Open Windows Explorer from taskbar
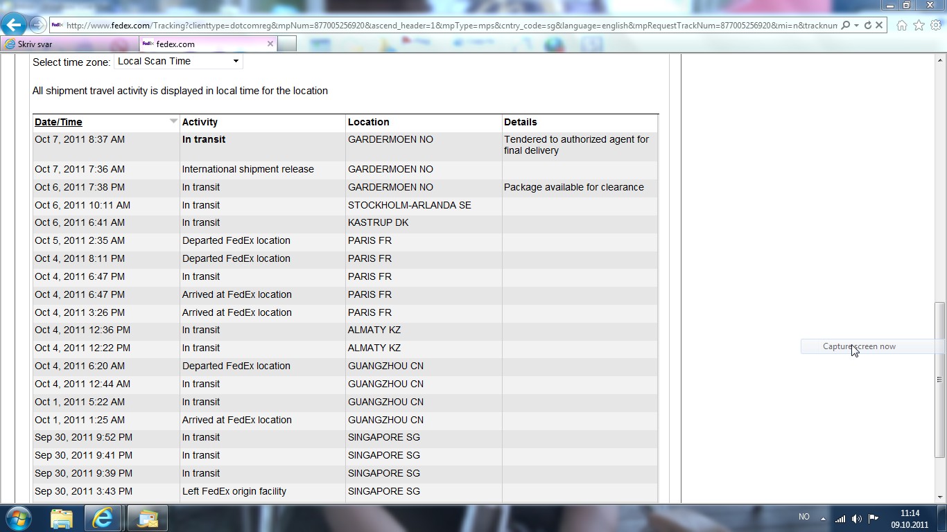This screenshot has height=532, width=947. point(61,518)
